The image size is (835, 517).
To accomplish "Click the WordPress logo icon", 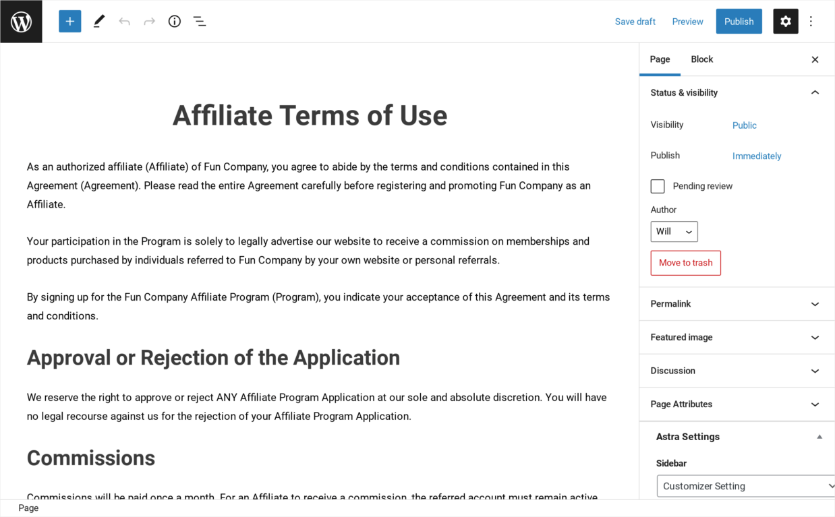I will click(21, 21).
